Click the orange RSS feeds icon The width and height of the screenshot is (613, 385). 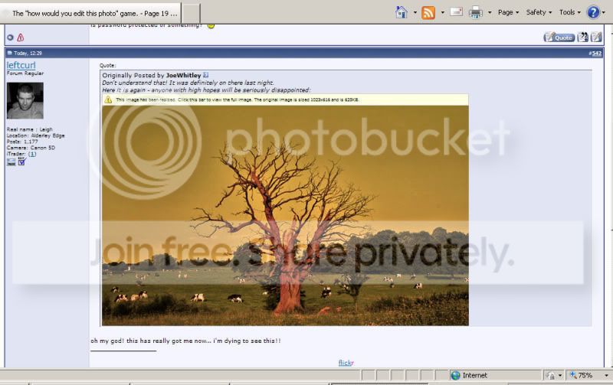pyautogui.click(x=428, y=12)
